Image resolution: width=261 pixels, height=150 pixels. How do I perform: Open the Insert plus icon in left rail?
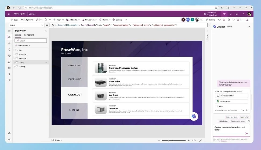9,43
